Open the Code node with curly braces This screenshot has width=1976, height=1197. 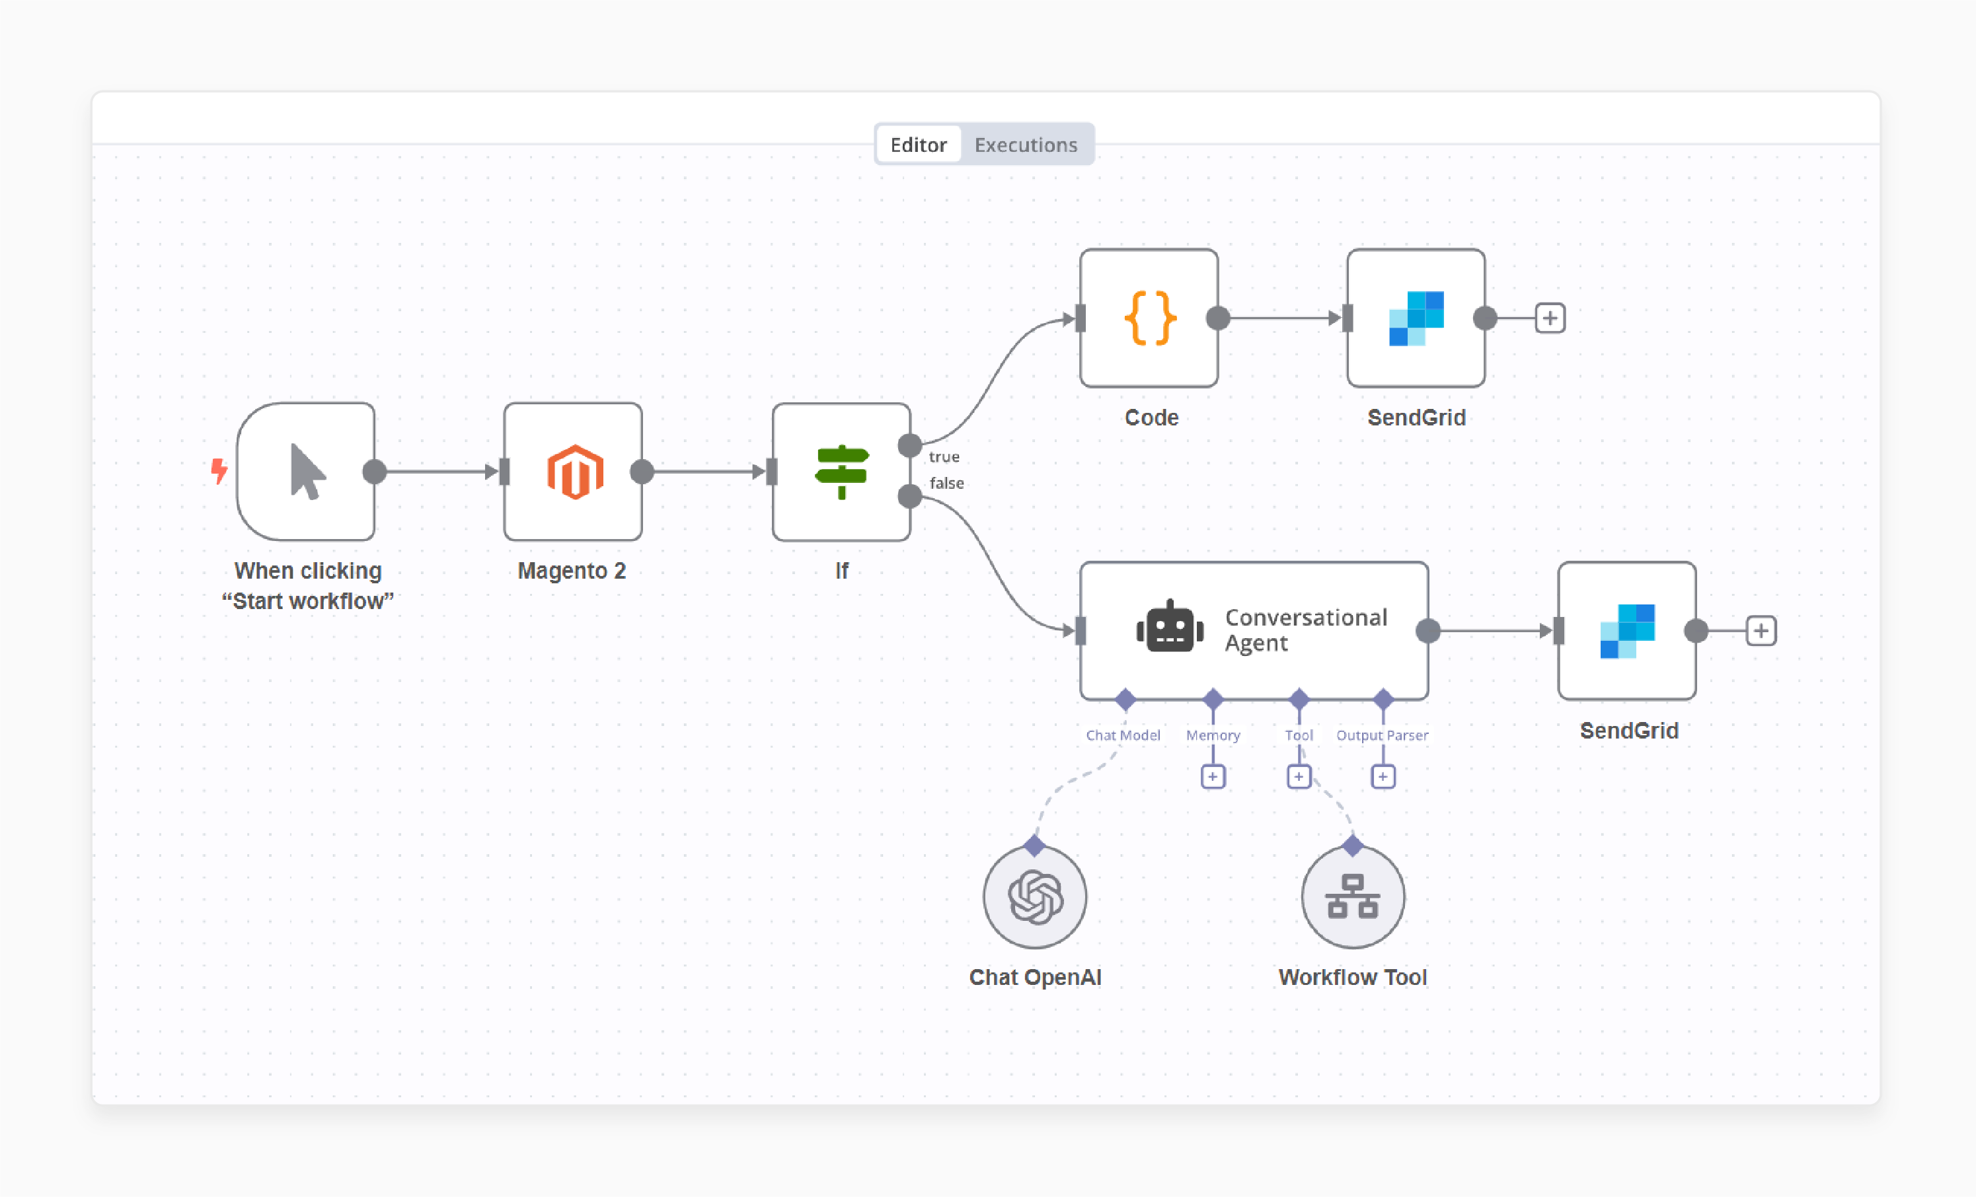(1149, 318)
